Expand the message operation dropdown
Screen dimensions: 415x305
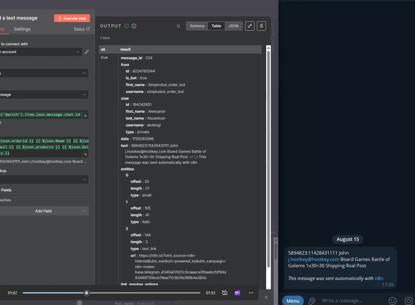[44, 95]
